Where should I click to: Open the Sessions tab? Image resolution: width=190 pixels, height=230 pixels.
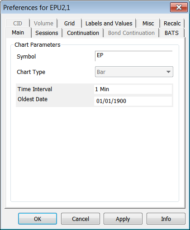tap(47, 33)
